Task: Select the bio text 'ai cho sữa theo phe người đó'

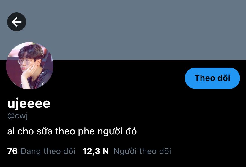Action: 72,131
